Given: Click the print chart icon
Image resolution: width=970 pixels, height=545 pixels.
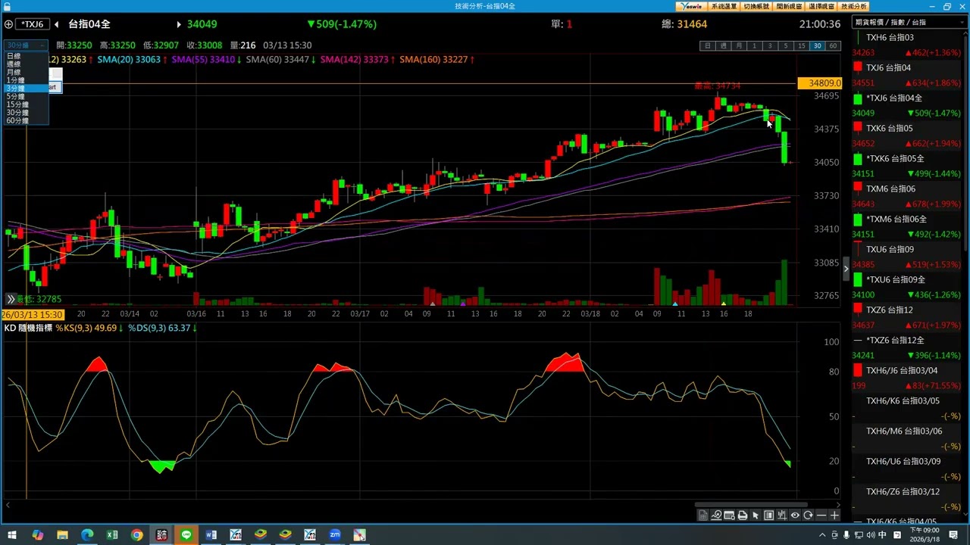Looking at the screenshot, I should pos(743,515).
